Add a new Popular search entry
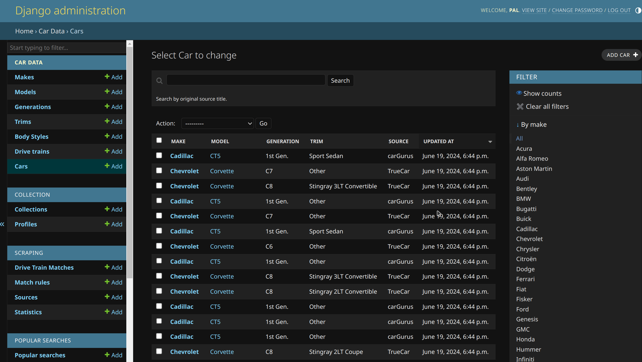 114,355
